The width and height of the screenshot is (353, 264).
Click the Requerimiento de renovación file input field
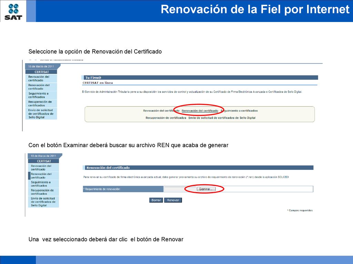pyautogui.click(x=180, y=189)
